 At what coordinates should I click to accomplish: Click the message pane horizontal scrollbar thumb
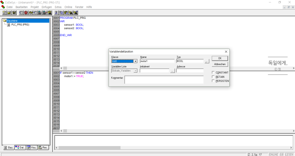[x=89, y=148]
